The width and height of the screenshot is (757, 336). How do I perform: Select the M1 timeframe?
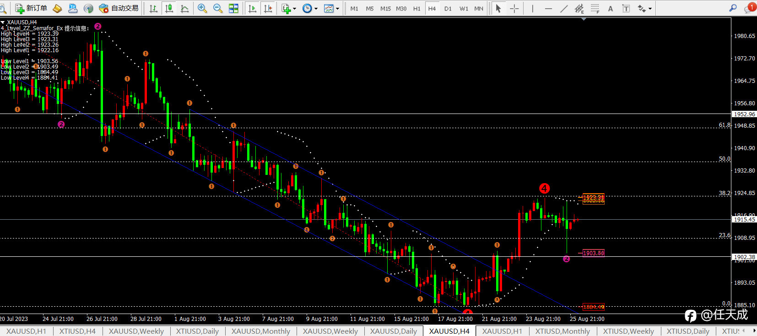pos(354,8)
